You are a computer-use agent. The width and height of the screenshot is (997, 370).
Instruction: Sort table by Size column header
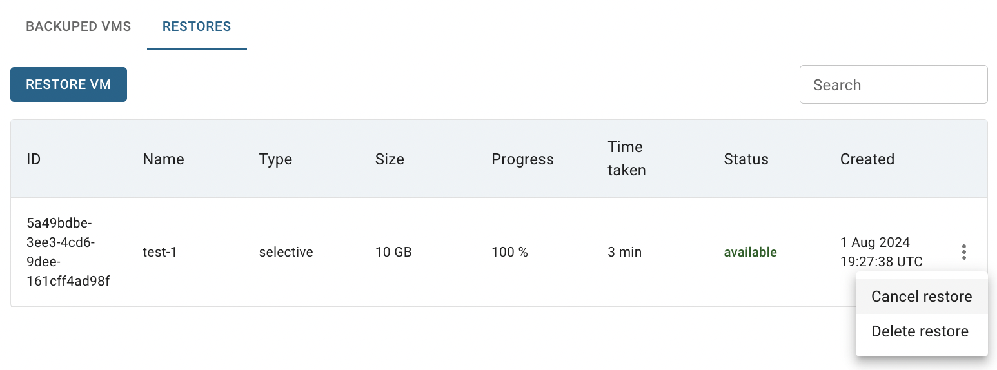click(390, 159)
